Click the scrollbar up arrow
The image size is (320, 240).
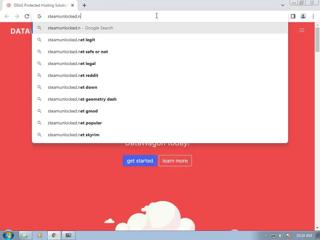point(317,25)
